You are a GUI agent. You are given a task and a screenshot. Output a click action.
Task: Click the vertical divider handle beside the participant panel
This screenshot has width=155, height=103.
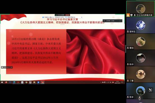[126, 49]
